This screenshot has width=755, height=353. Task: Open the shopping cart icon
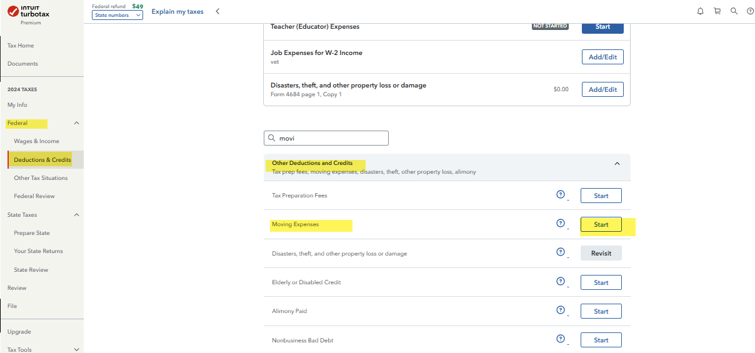pos(717,11)
